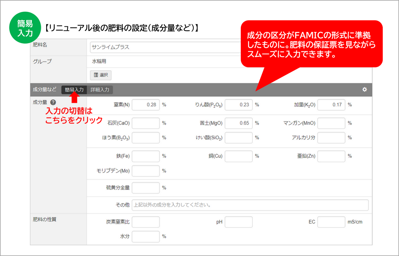Click the 亜鉛(Zn) input field
The height and width of the screenshot is (256, 399).
click(331, 156)
